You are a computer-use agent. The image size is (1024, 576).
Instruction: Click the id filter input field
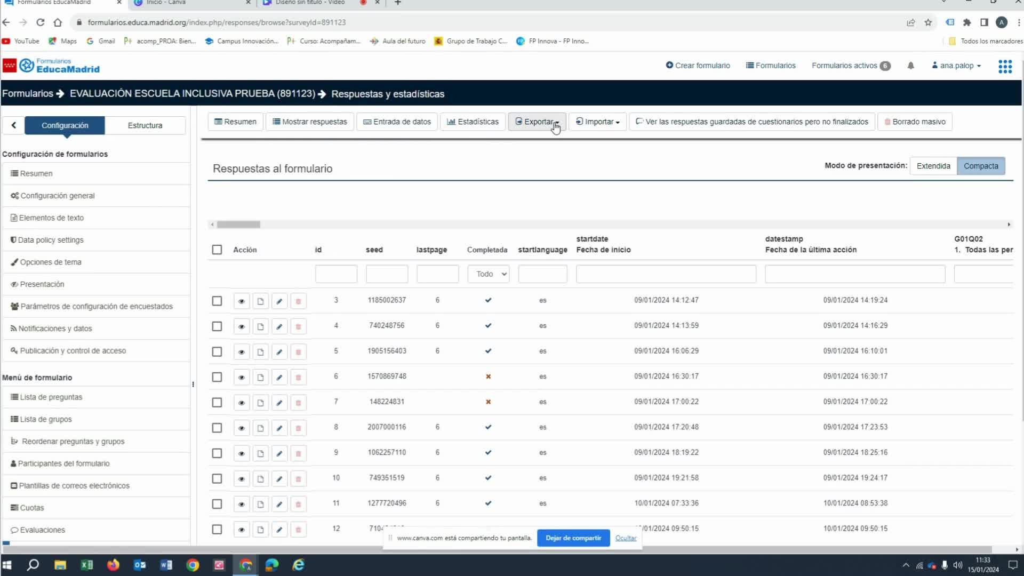pos(336,274)
